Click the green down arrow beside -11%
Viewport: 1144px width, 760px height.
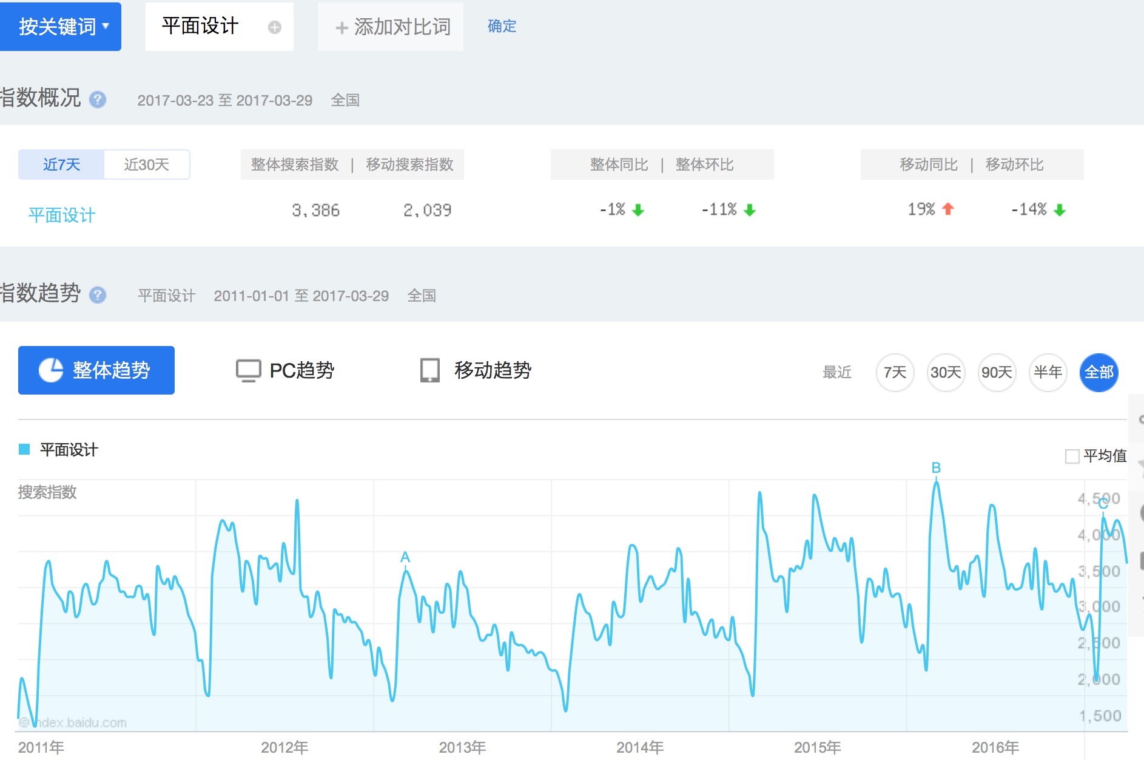point(750,210)
